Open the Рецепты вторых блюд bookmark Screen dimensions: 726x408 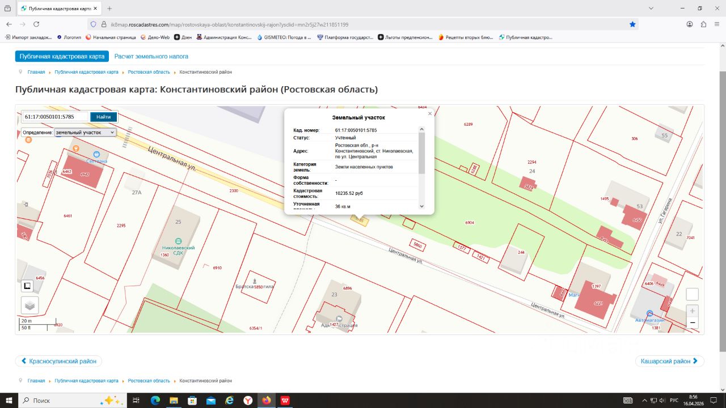466,37
